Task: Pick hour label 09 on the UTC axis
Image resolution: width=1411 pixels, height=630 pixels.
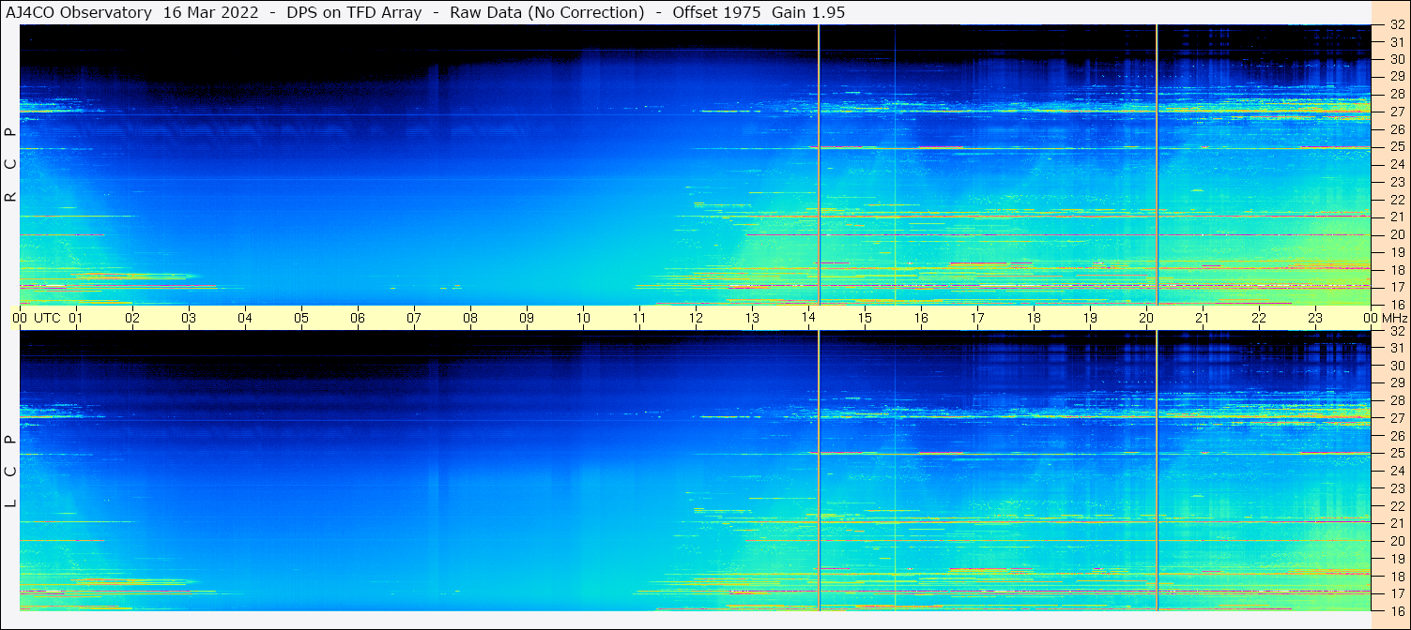Action: [527, 318]
